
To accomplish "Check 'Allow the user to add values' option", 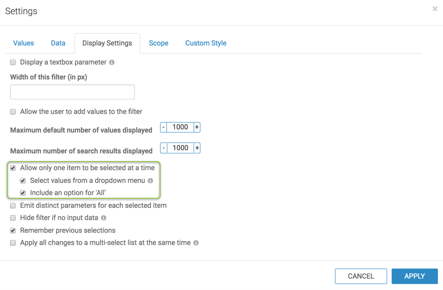I will coord(13,112).
